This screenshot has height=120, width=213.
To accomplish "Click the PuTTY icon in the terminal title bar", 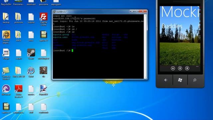I will tap(54, 12).
